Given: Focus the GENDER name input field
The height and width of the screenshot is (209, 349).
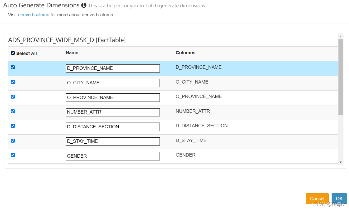Looking at the screenshot, I should [113, 156].
